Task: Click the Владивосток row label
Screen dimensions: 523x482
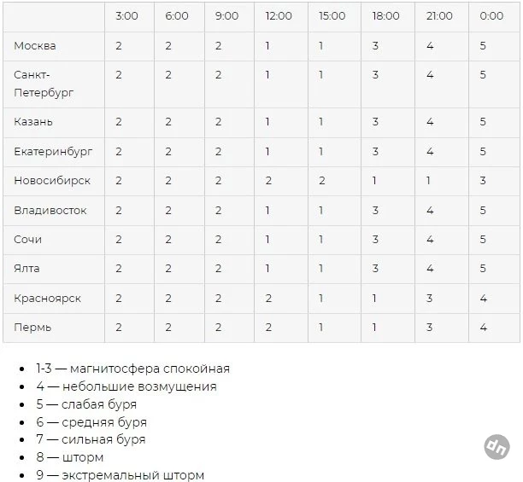Action: tap(50, 211)
